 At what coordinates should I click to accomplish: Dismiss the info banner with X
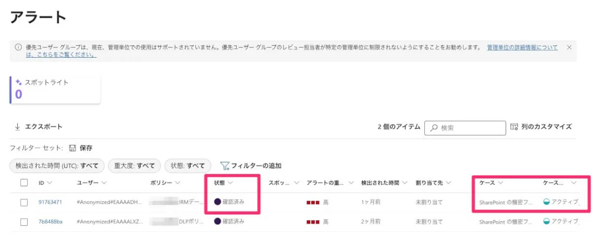pyautogui.click(x=569, y=47)
